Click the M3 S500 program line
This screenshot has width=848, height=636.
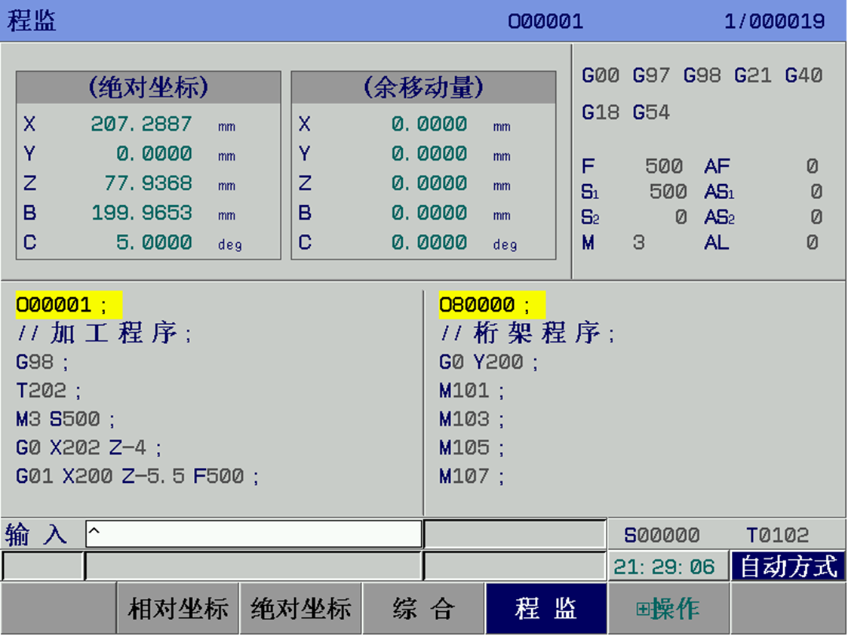(x=66, y=419)
